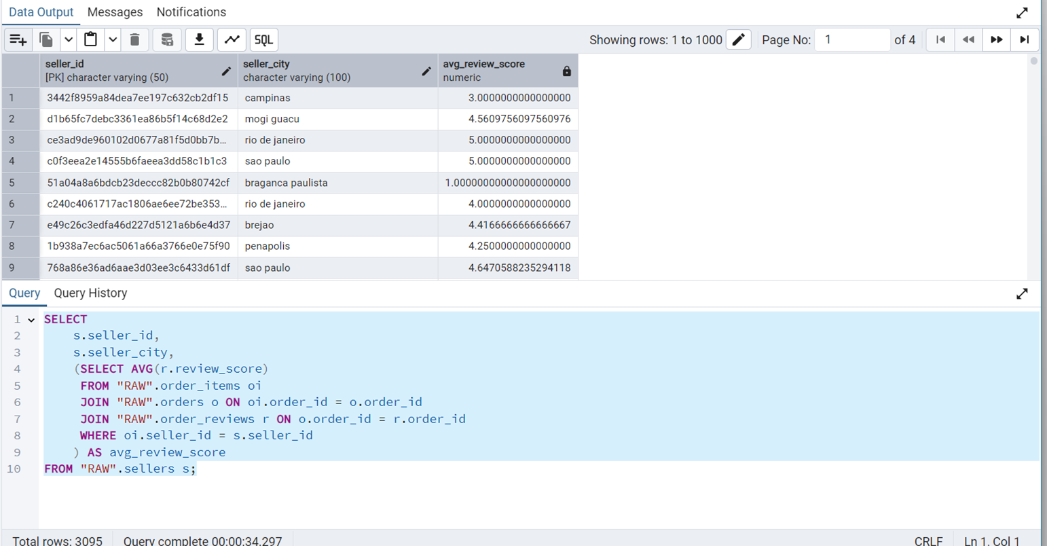The image size is (1047, 546).
Task: Open the paste options dropdown arrow
Action: [x=113, y=40]
